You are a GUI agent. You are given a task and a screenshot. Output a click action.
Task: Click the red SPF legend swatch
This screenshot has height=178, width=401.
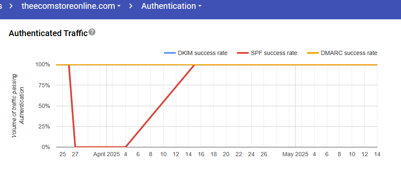pyautogui.click(x=242, y=53)
